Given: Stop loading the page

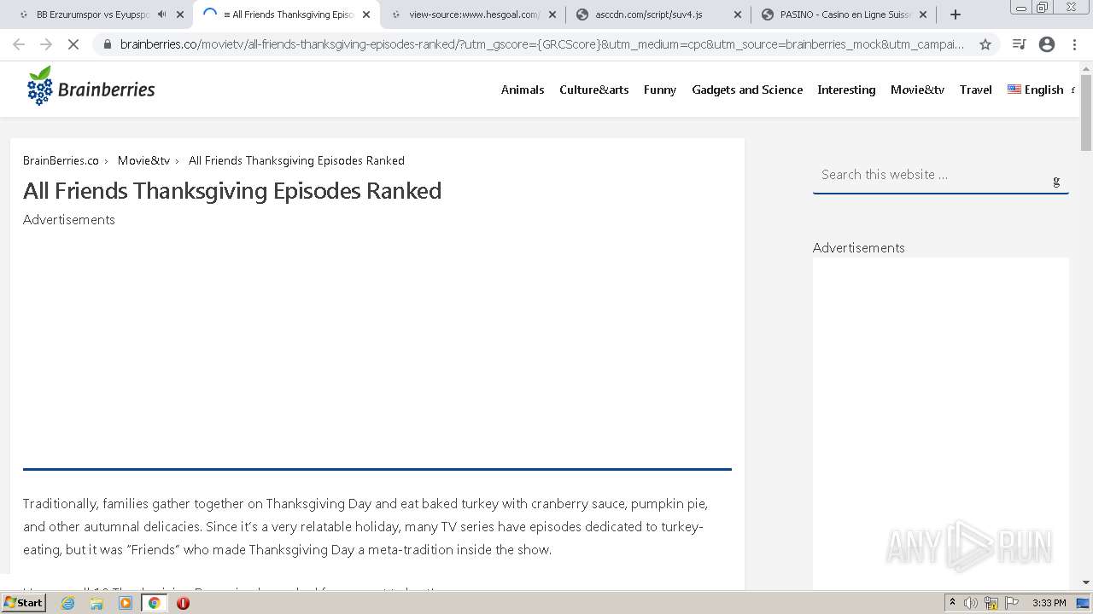Looking at the screenshot, I should (73, 44).
